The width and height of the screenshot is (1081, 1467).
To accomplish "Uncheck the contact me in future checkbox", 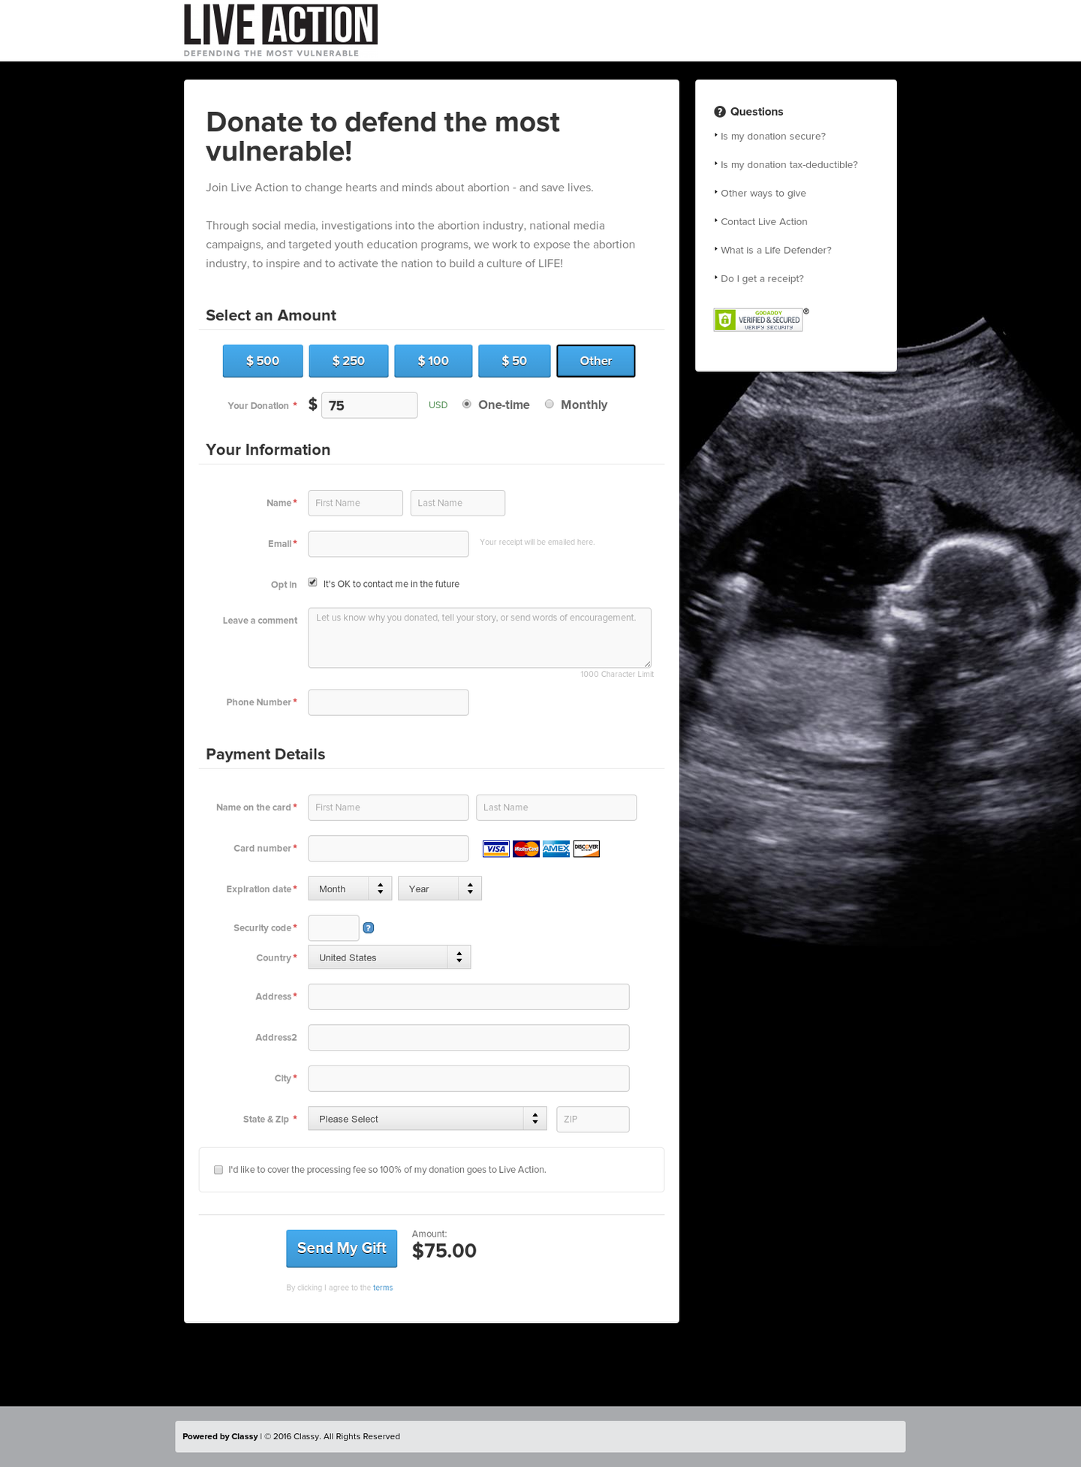I will (313, 583).
